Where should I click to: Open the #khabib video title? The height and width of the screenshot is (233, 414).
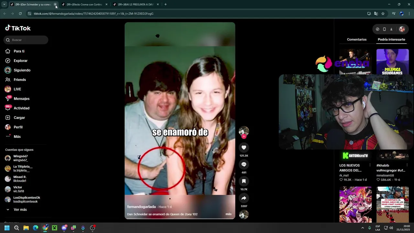[x=391, y=168]
